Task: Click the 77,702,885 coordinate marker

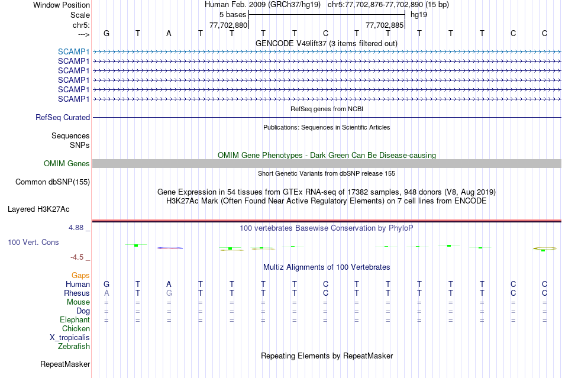Action: (x=385, y=25)
